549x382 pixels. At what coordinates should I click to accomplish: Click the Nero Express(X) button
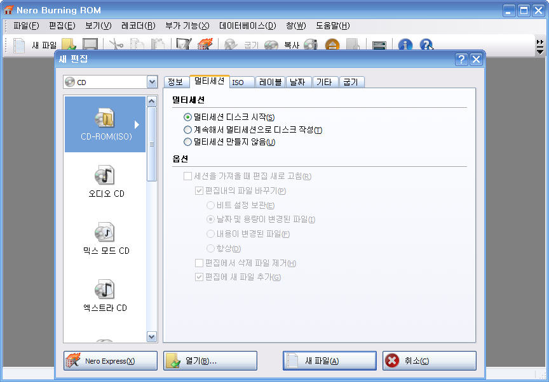(x=111, y=360)
